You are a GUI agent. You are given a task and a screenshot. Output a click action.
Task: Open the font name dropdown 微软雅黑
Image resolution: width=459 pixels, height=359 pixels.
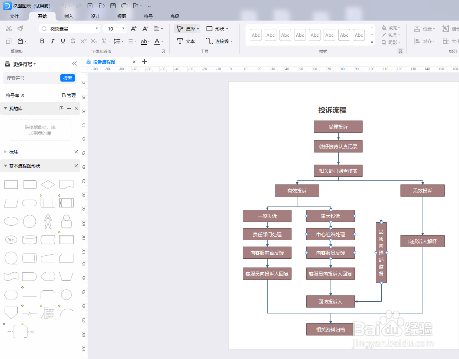pos(97,29)
